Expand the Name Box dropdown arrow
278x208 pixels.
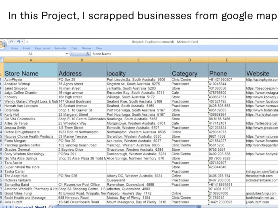pyautogui.click(x=67, y=54)
